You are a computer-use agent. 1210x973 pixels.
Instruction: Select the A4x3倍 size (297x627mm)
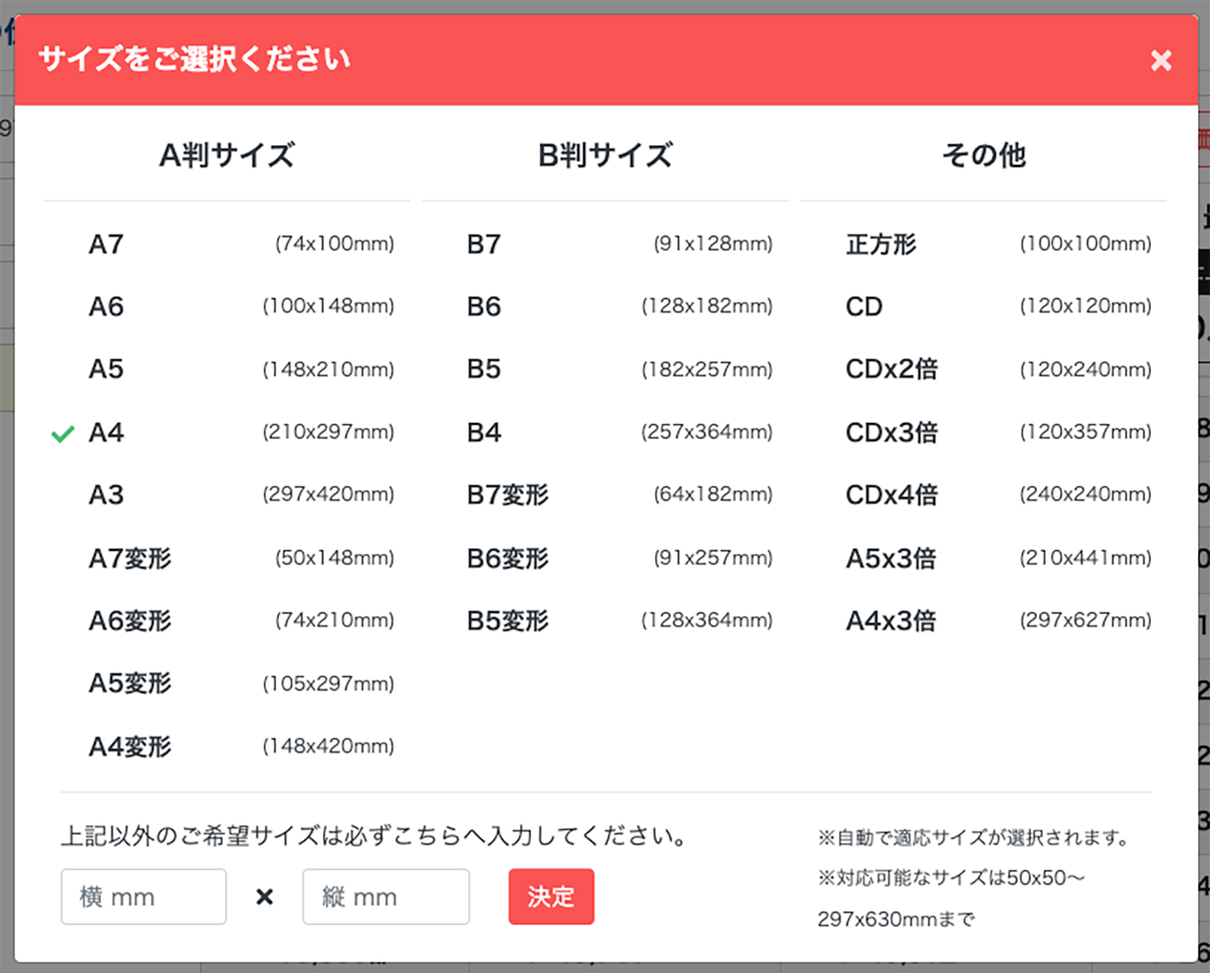pyautogui.click(x=891, y=620)
